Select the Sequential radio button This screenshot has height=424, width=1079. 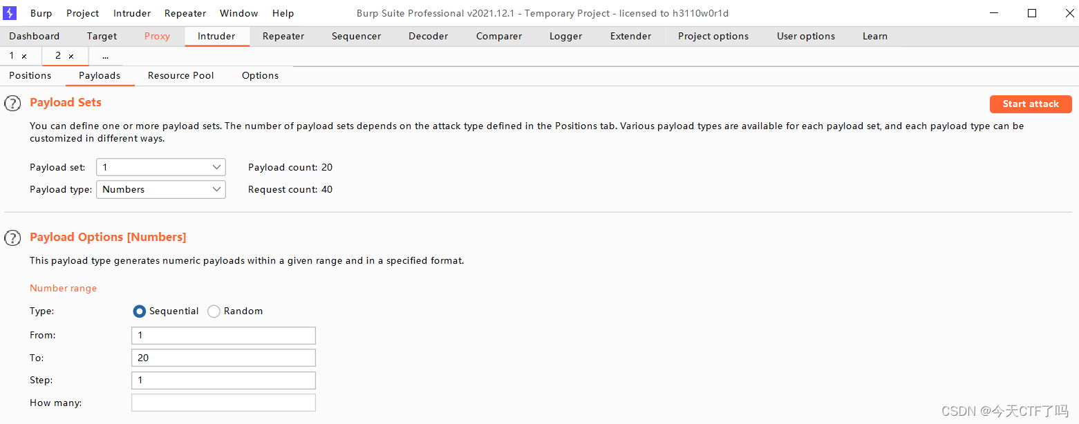140,311
